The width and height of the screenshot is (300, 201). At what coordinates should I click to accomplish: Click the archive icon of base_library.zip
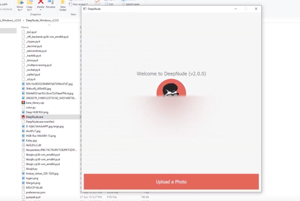[23, 103]
